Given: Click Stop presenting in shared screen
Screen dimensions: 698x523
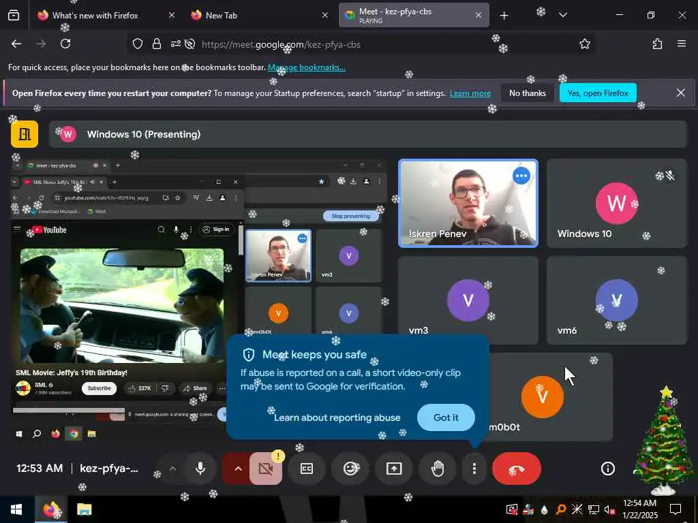Looking at the screenshot, I should tap(350, 216).
